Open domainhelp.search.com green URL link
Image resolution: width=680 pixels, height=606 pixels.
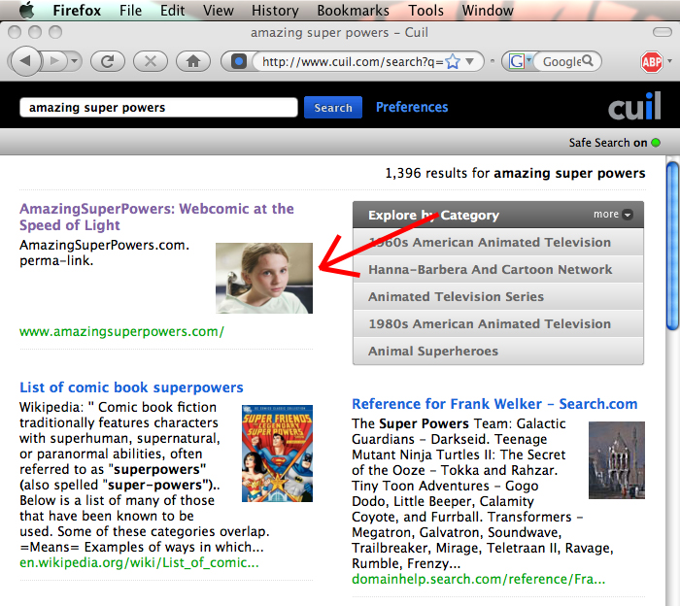pyautogui.click(x=478, y=579)
